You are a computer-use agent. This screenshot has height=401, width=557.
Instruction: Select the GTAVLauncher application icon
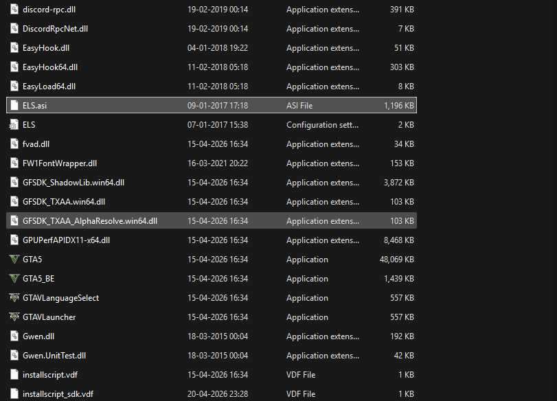click(x=14, y=317)
